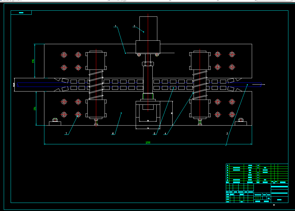The height and width of the screenshot is (211, 295).
Task: Select part callout number 4
Action: tap(165, 134)
